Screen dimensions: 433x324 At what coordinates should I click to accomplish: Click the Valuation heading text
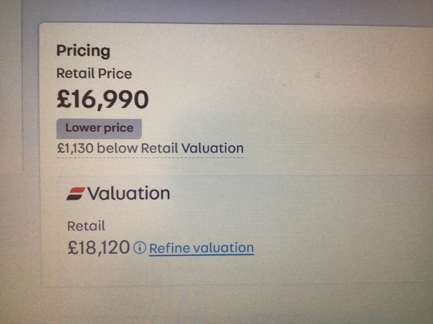click(x=129, y=193)
